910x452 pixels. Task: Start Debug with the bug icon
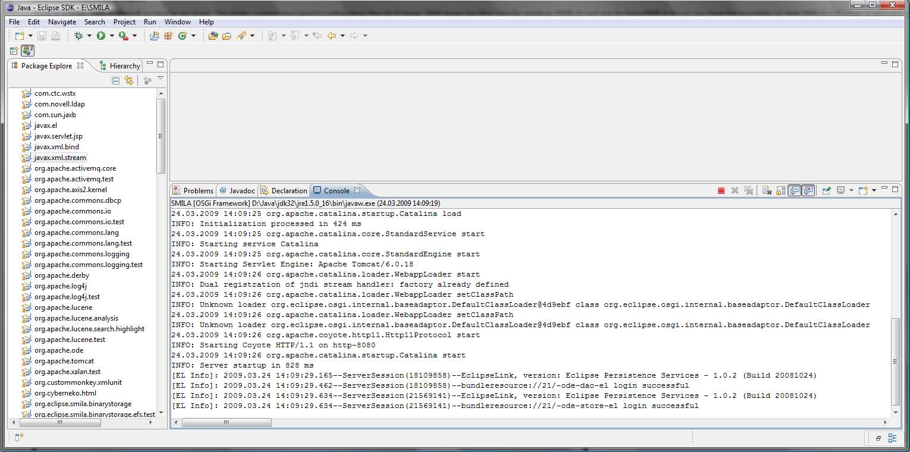(78, 36)
